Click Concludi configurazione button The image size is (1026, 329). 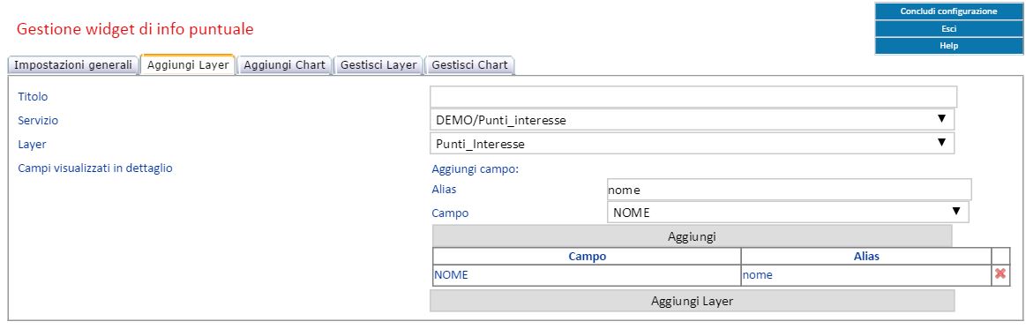pyautogui.click(x=948, y=11)
